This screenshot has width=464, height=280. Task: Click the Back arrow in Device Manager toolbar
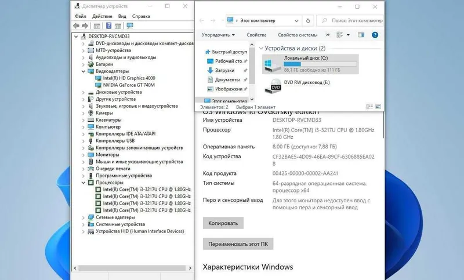[x=77, y=26]
